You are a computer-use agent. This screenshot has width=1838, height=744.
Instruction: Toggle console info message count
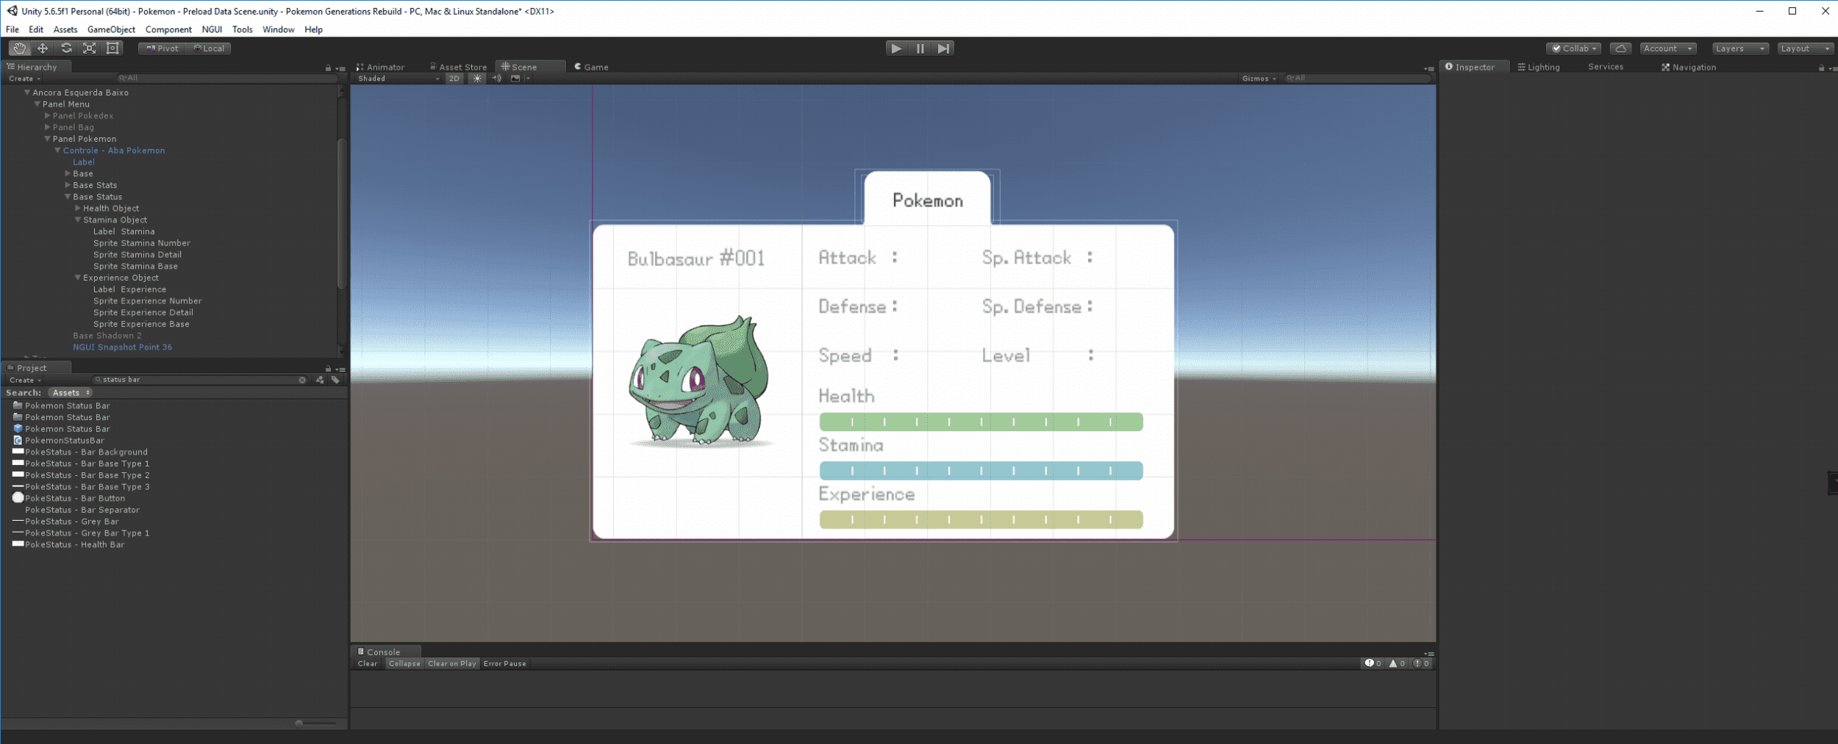(x=1373, y=663)
